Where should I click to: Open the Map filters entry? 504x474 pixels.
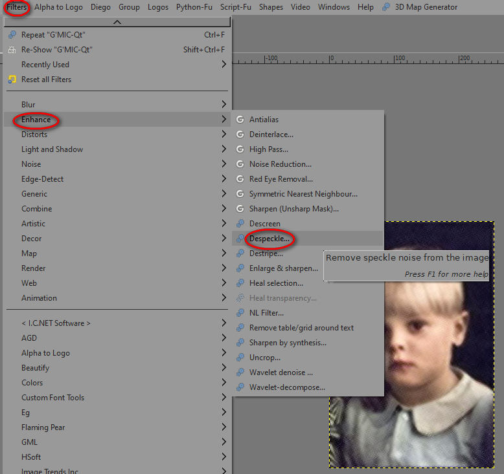[x=117, y=253]
